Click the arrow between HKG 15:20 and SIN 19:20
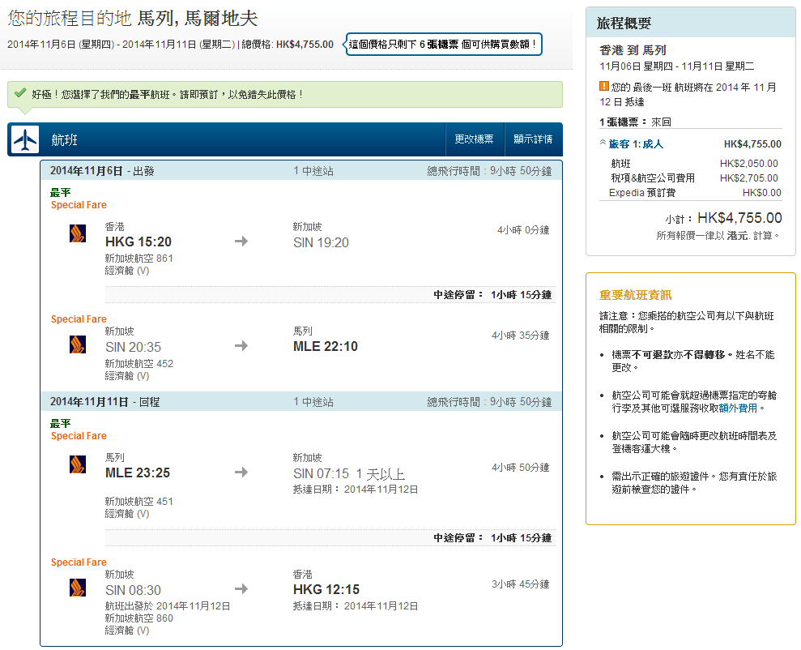 pyautogui.click(x=241, y=242)
